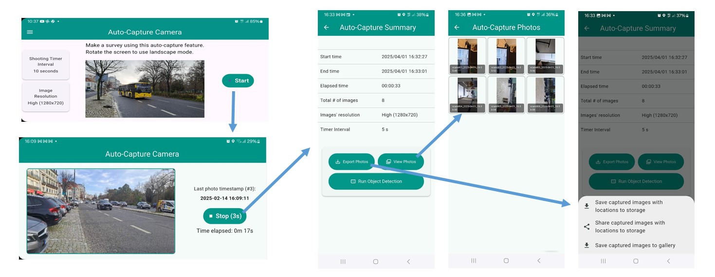Click the Run Object Detection button

click(376, 181)
